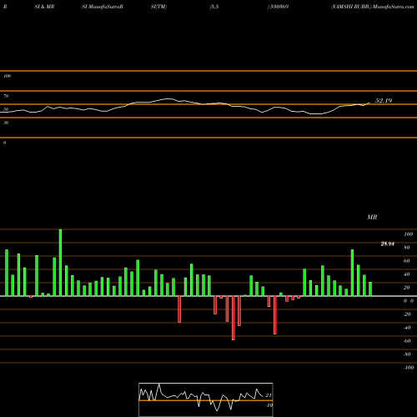Click the value 21 in mini chart
Viewport: 417px width, 417px height.
269,395
